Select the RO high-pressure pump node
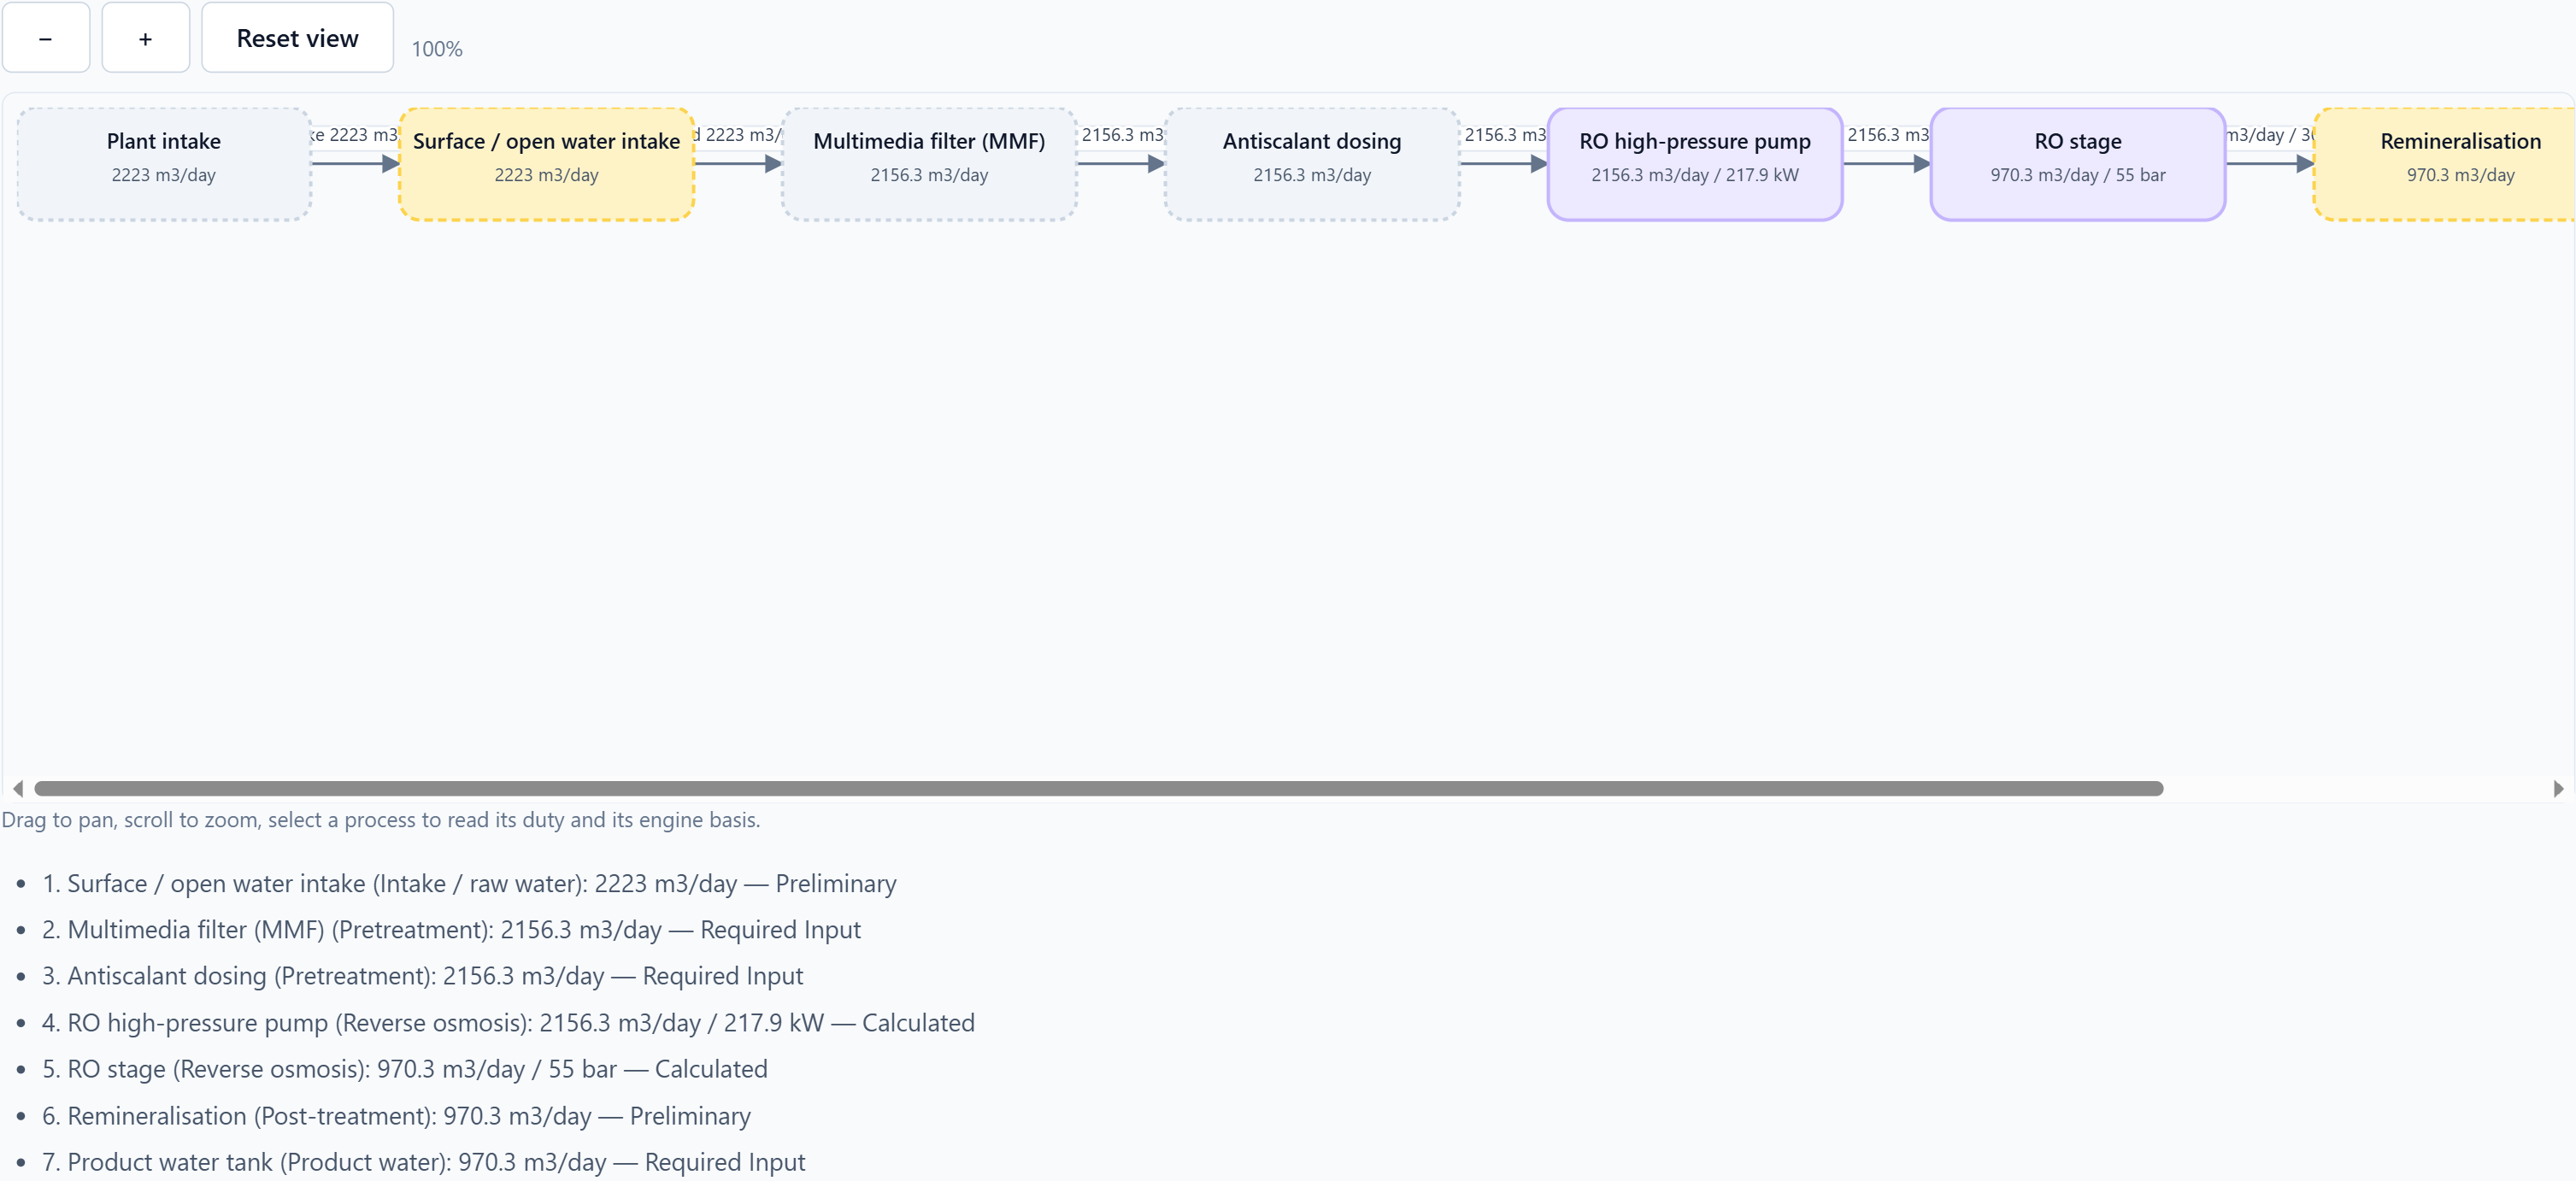Image resolution: width=2576 pixels, height=1181 pixels. pyautogui.click(x=1695, y=164)
